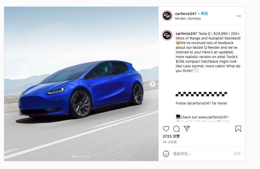Click the blue Tesla render image

(81, 84)
